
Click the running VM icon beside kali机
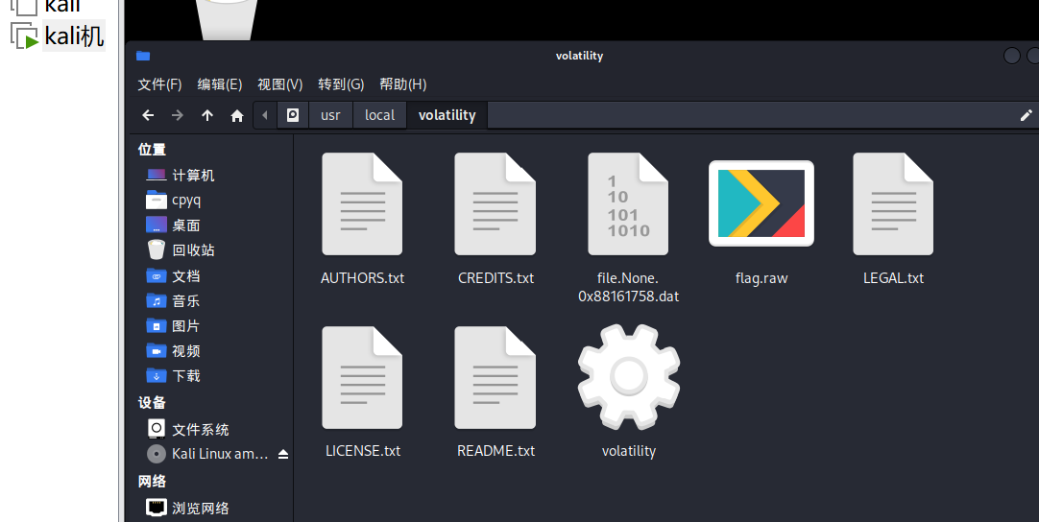[24, 36]
